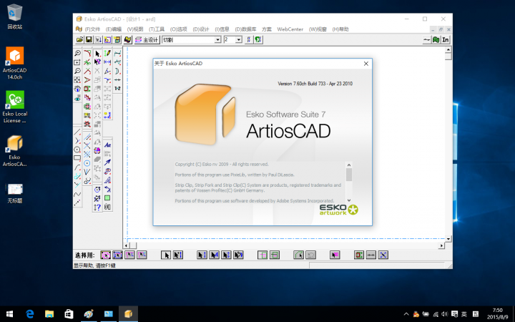This screenshot has width=515, height=322.
Task: Open the (D)设计 menu
Action: [x=201, y=29]
